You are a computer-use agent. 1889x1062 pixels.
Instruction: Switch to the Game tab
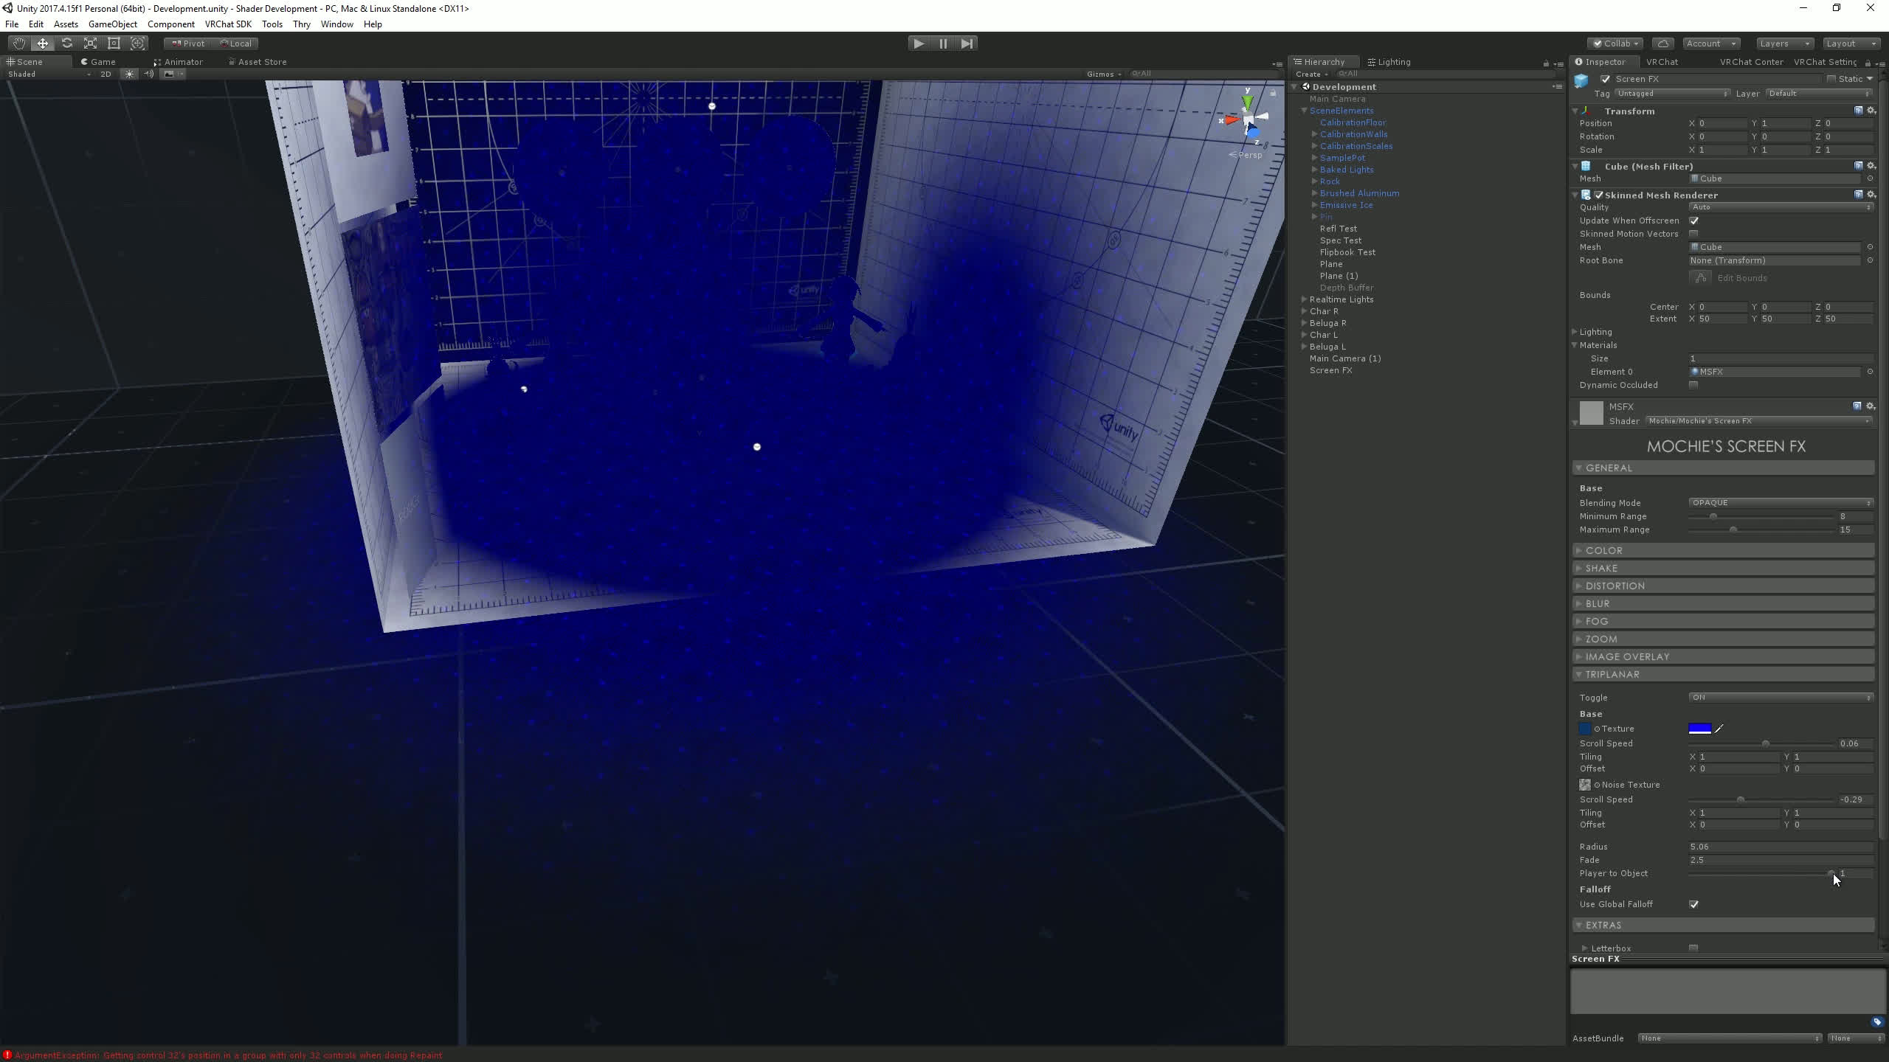click(98, 61)
